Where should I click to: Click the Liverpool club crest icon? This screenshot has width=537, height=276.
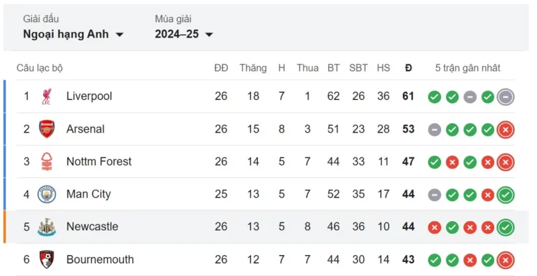pyautogui.click(x=46, y=96)
